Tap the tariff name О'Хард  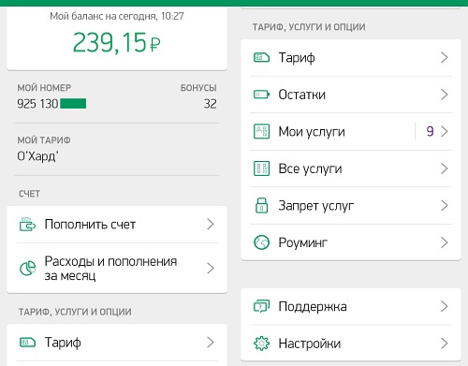pos(37,156)
